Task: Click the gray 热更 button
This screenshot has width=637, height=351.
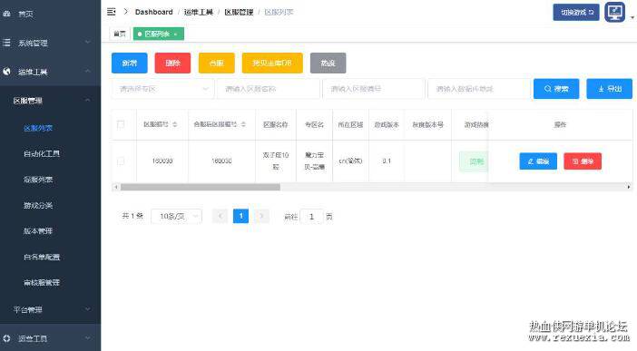Action: [328, 63]
